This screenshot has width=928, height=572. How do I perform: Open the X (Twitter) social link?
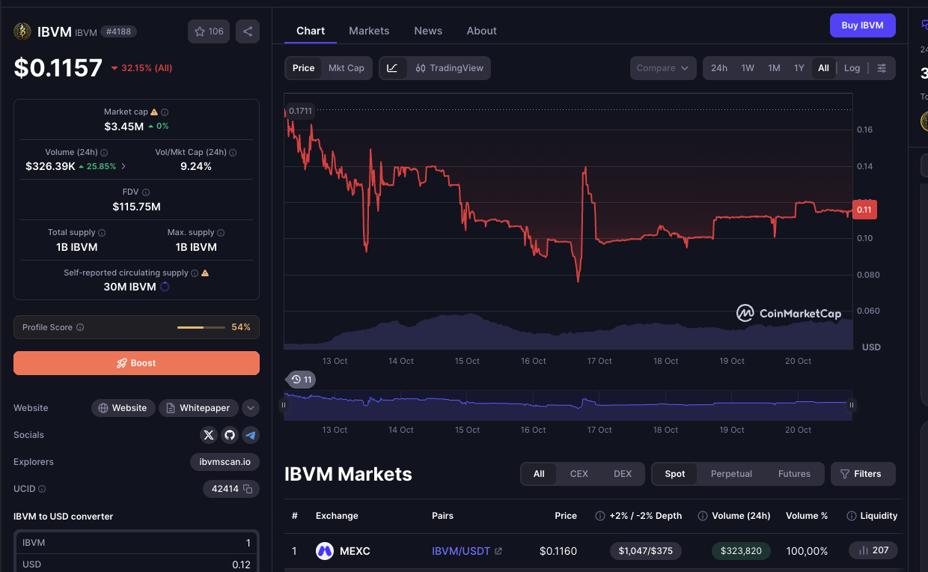coord(209,435)
